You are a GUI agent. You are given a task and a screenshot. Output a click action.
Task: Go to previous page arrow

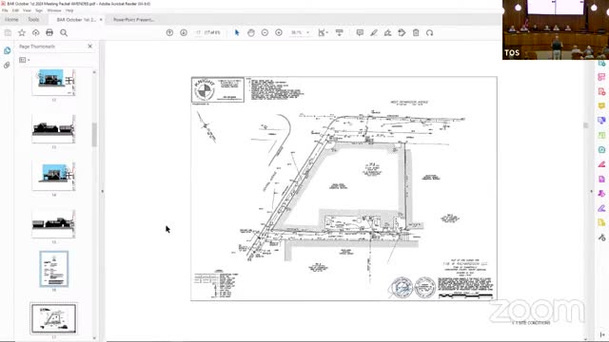pyautogui.click(x=169, y=33)
